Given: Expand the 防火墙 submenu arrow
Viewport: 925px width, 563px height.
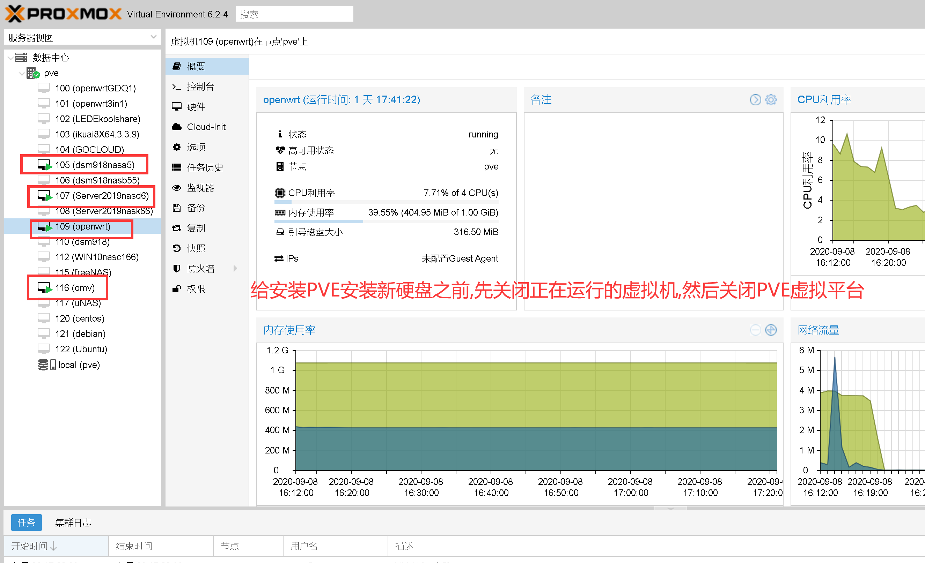Looking at the screenshot, I should click(235, 269).
